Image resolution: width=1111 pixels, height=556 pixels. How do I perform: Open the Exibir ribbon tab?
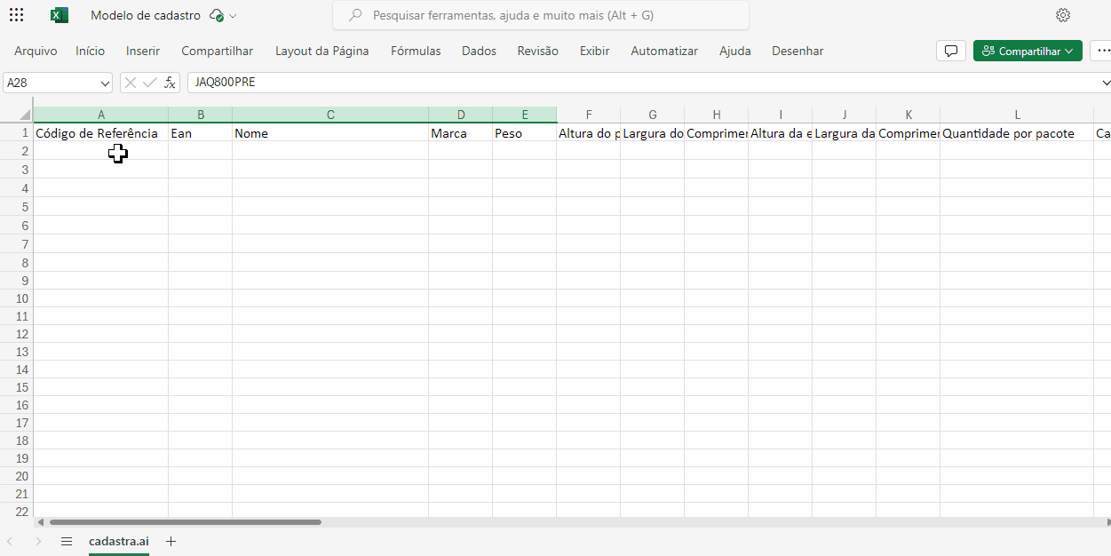tap(595, 51)
